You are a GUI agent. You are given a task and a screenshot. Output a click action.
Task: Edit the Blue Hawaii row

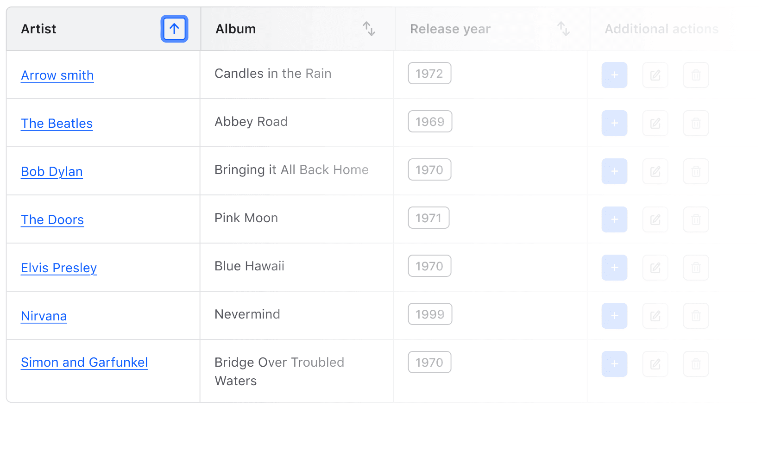(x=655, y=268)
